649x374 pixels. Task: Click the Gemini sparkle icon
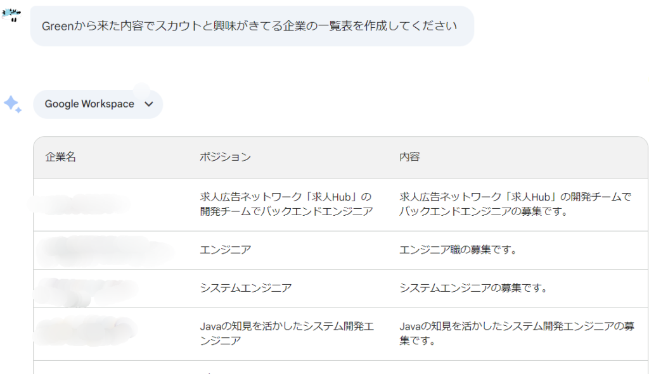tap(13, 104)
